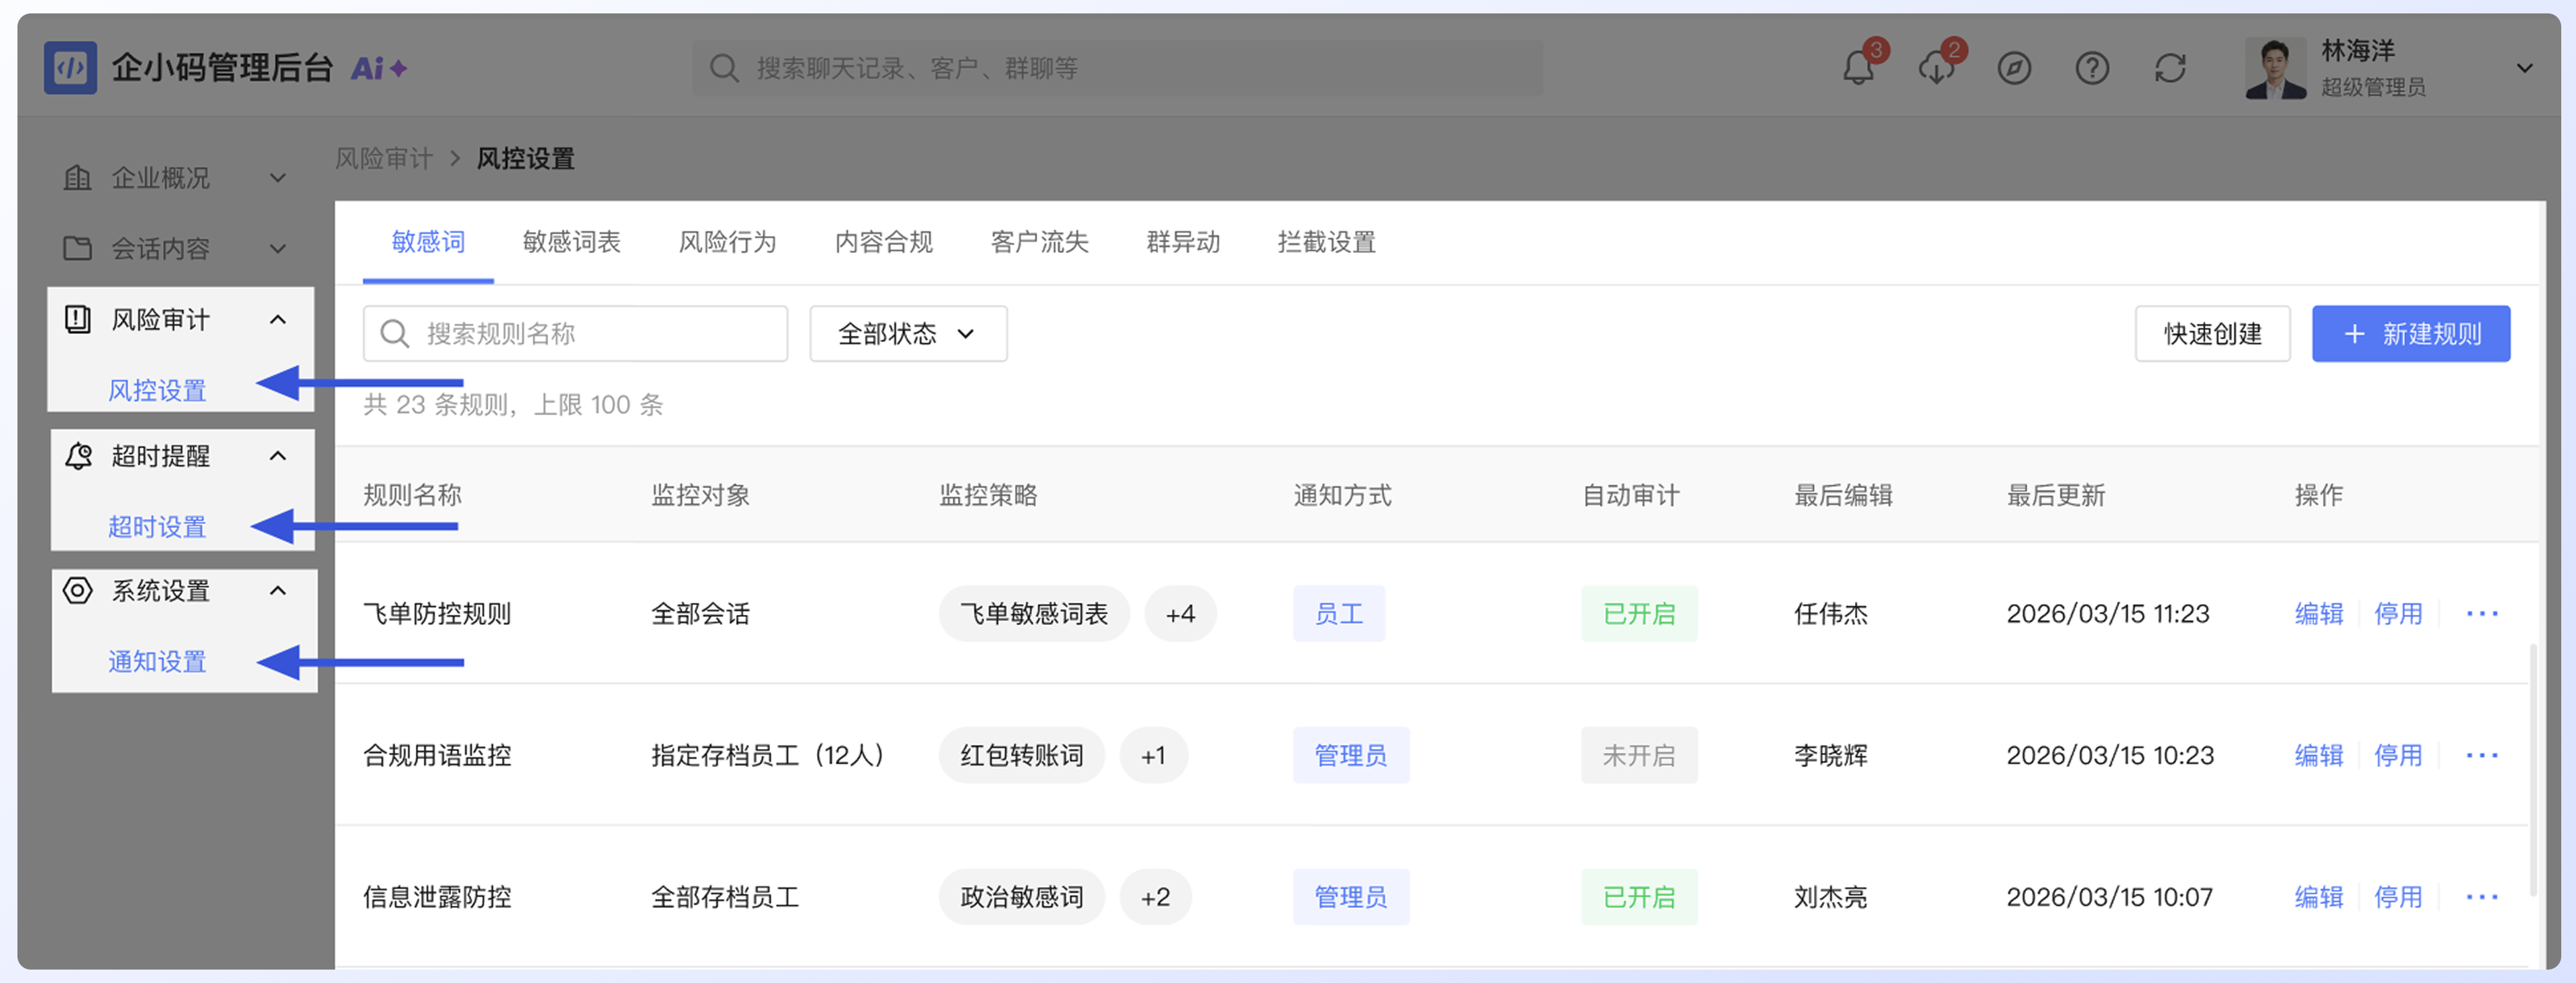Click the 快速创建 button
The image size is (2576, 983).
pos(2213,333)
